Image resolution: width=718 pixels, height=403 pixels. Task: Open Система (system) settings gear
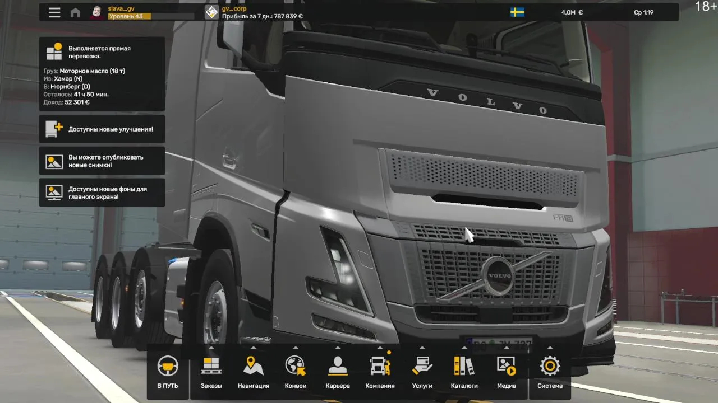pyautogui.click(x=550, y=372)
